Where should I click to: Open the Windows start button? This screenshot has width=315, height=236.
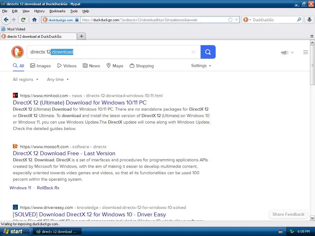pyautogui.click(x=15, y=232)
